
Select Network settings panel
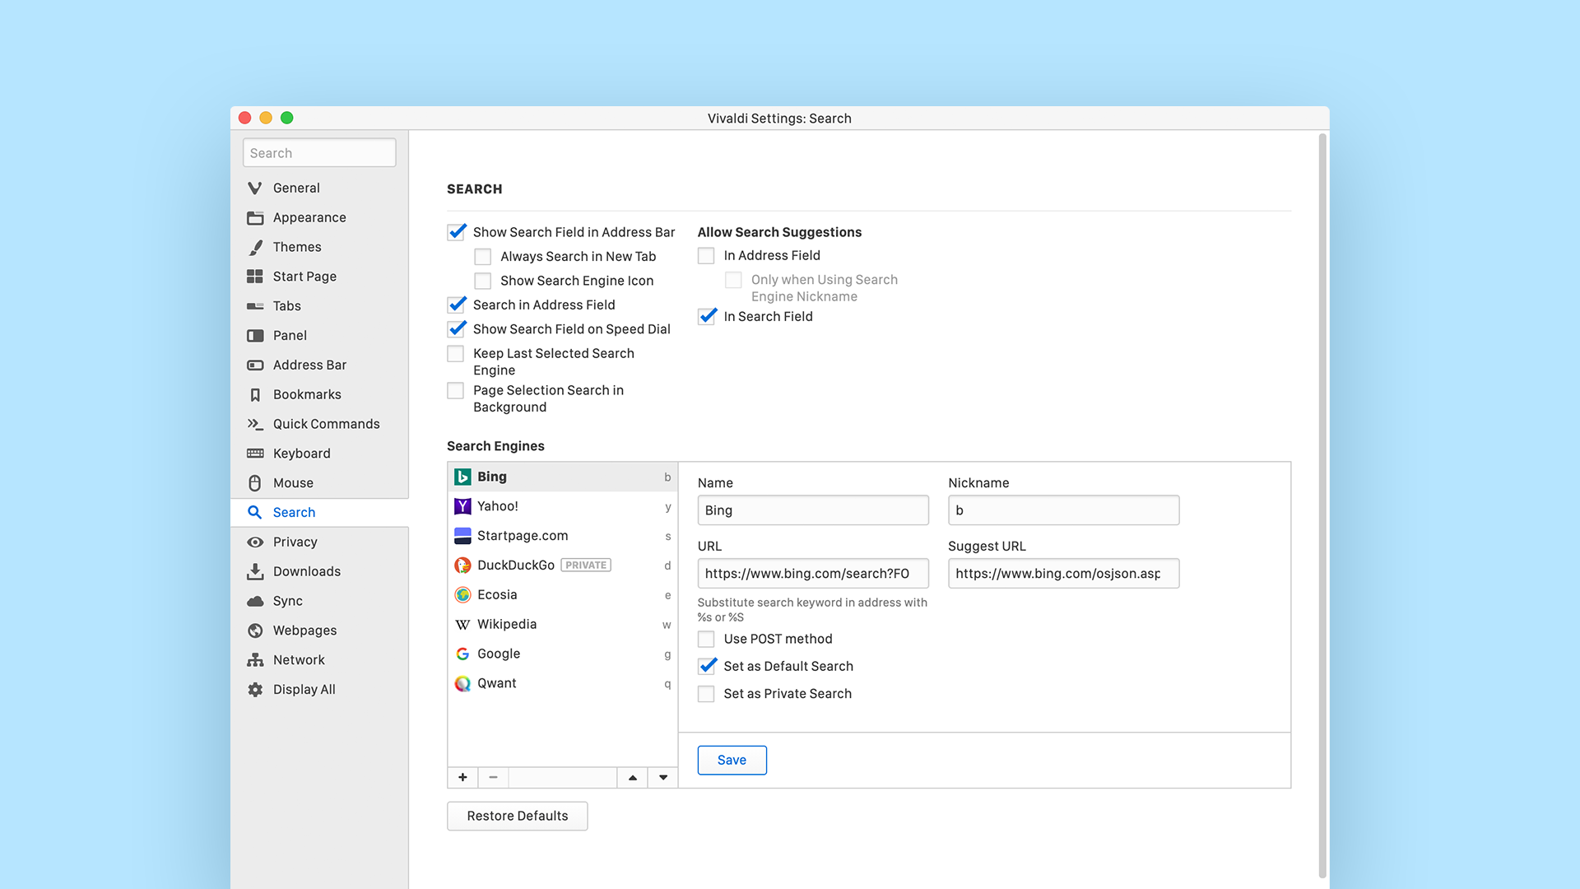coord(299,660)
